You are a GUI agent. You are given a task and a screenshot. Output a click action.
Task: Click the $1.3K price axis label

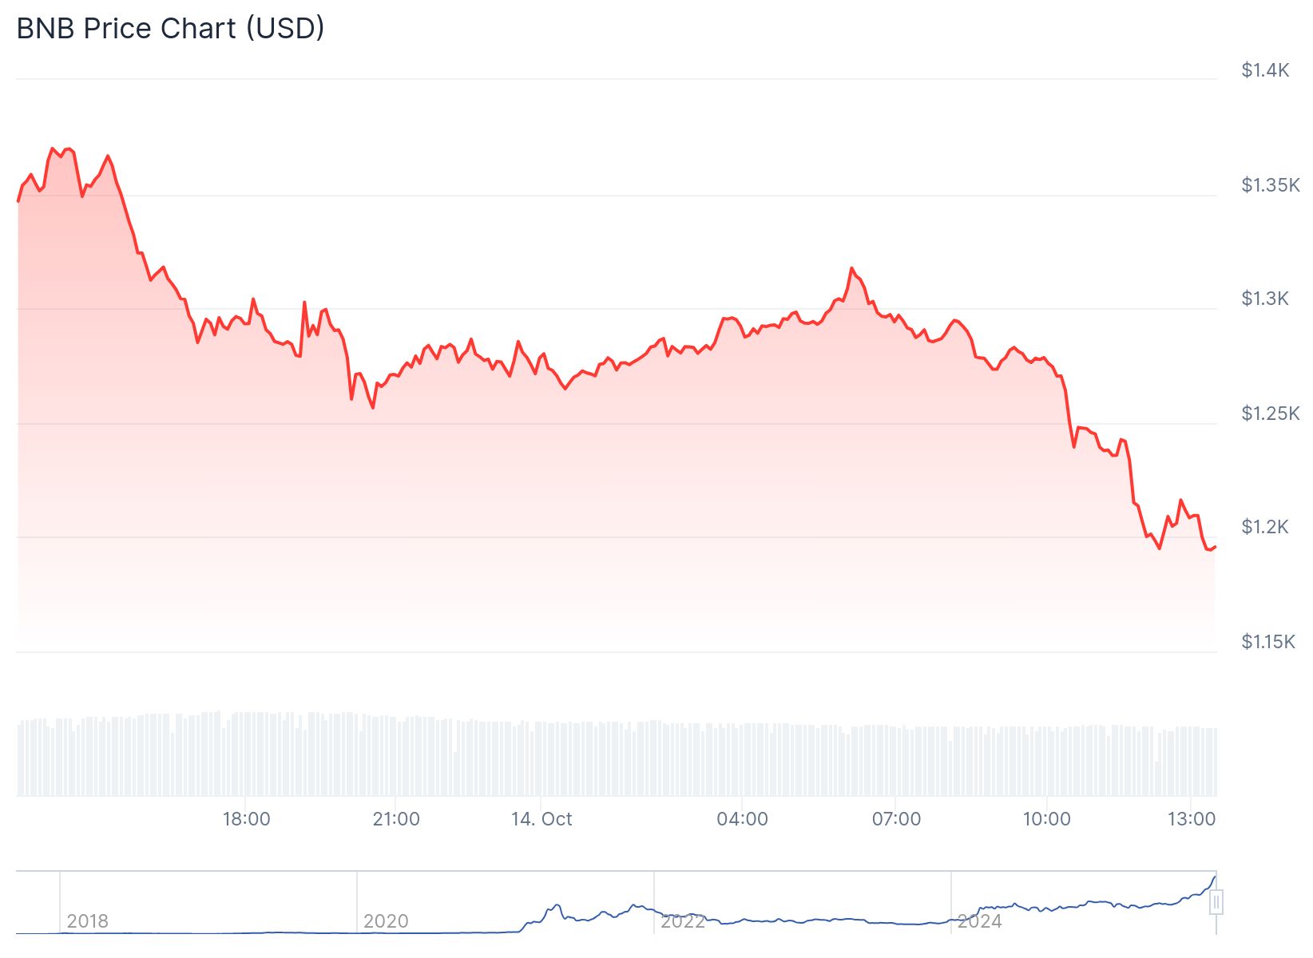coord(1265,299)
